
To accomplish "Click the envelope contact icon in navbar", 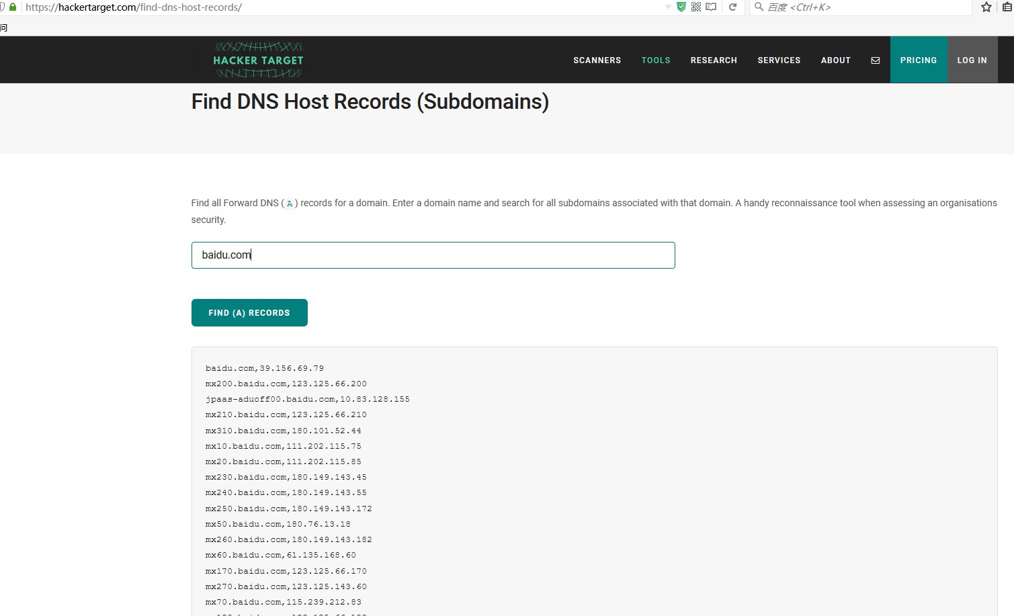I will [876, 60].
